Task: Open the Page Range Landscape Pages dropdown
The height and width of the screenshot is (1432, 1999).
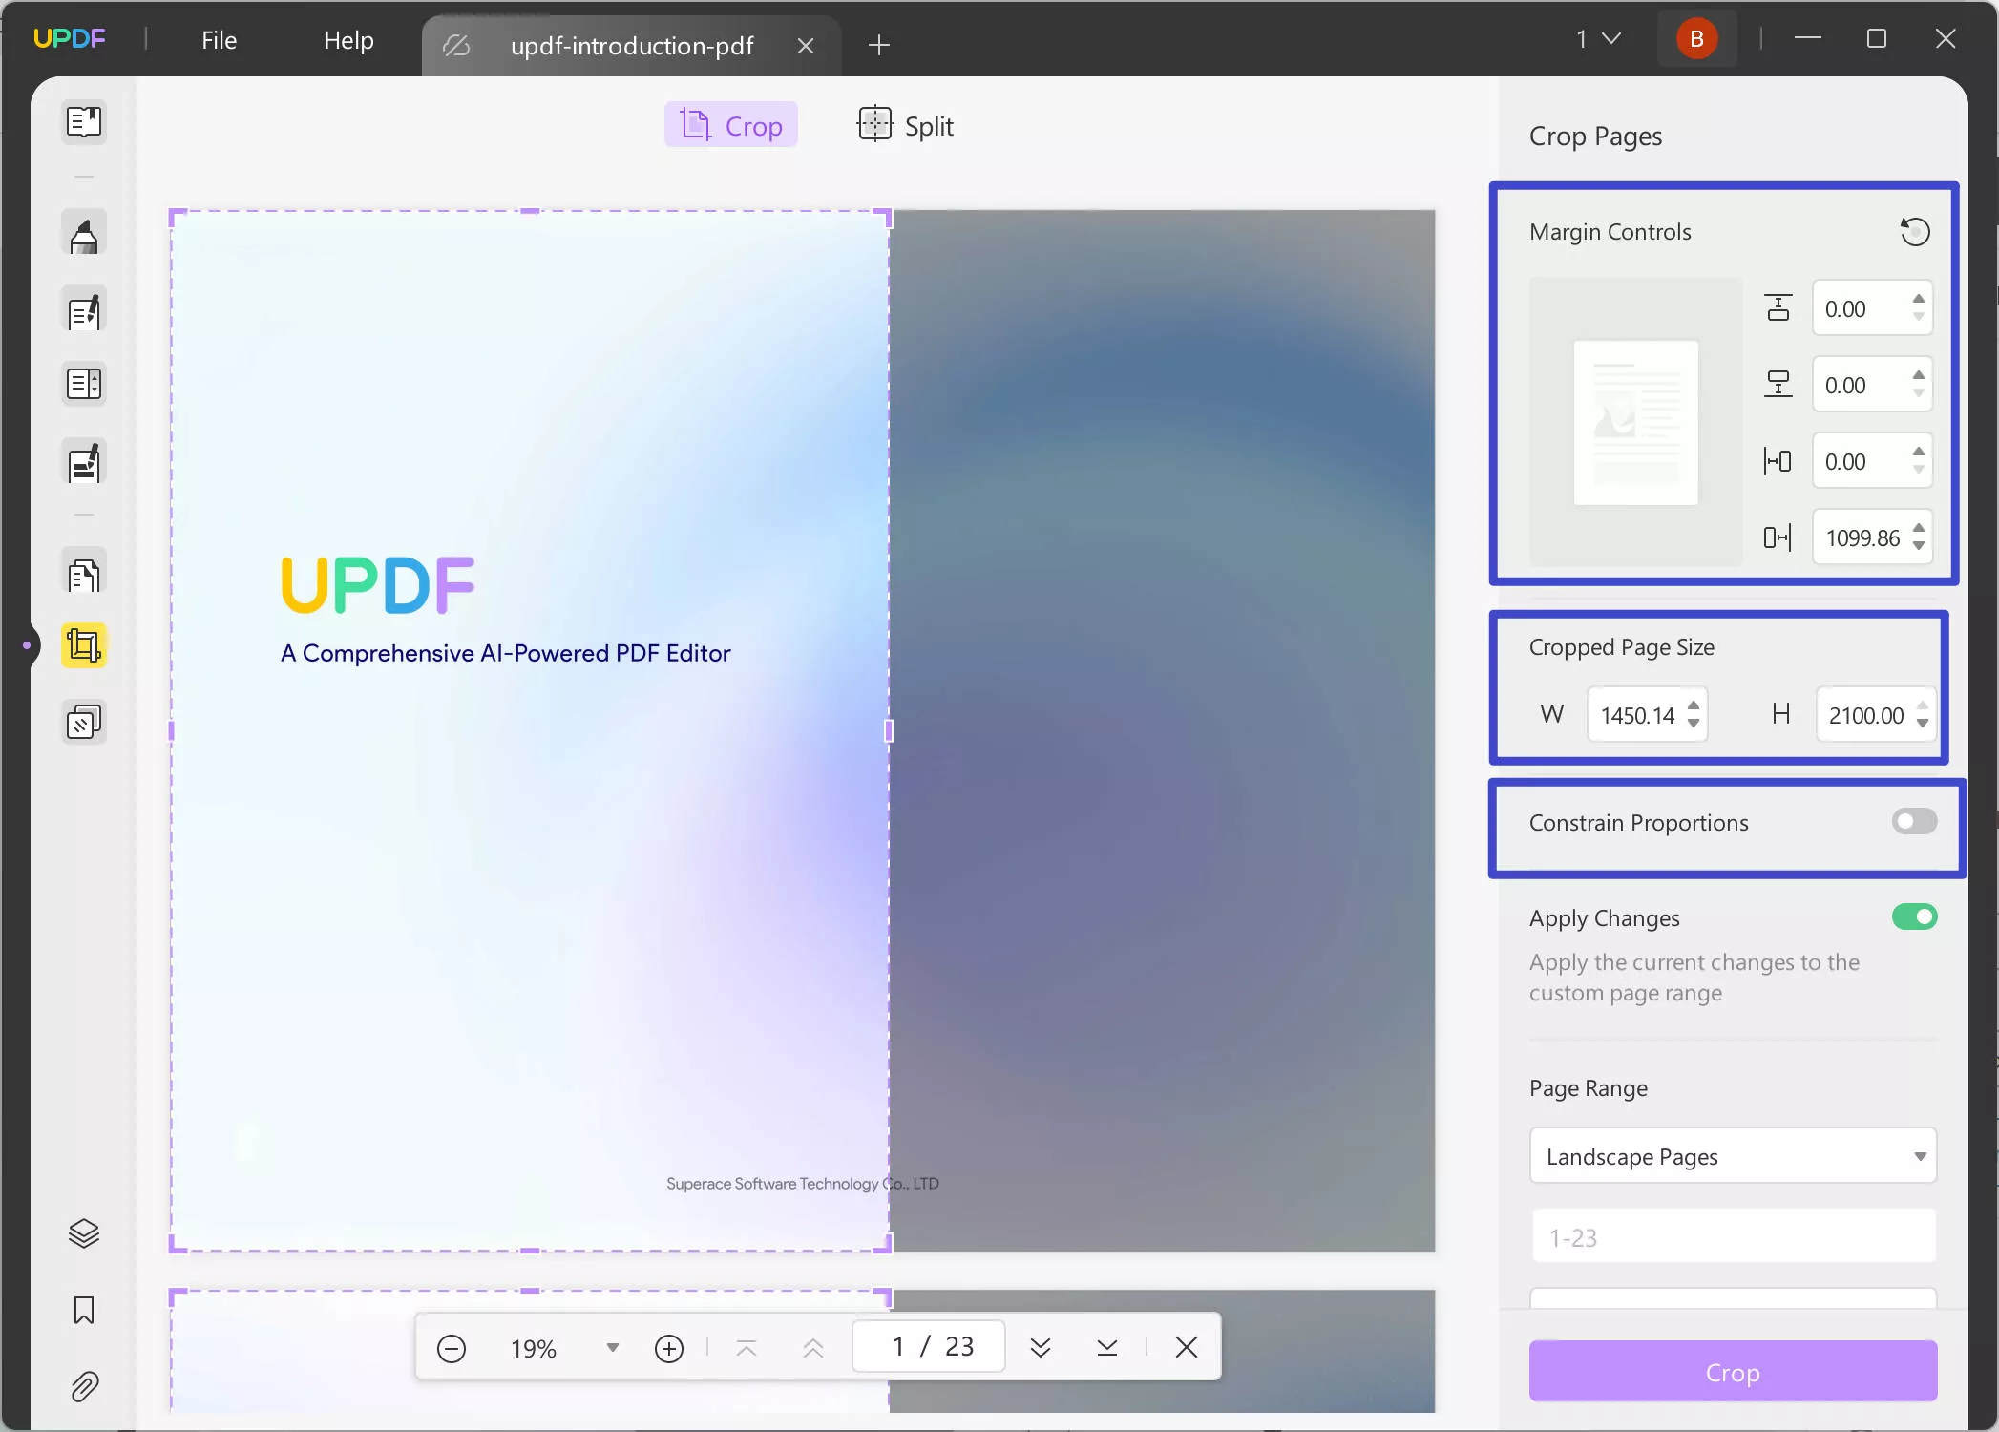Action: click(x=1733, y=1156)
